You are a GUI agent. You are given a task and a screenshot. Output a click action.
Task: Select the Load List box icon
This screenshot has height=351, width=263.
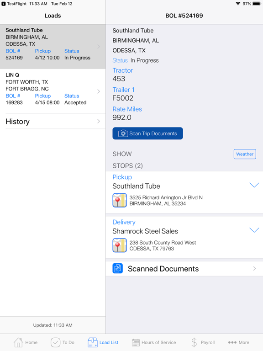tap(93, 342)
